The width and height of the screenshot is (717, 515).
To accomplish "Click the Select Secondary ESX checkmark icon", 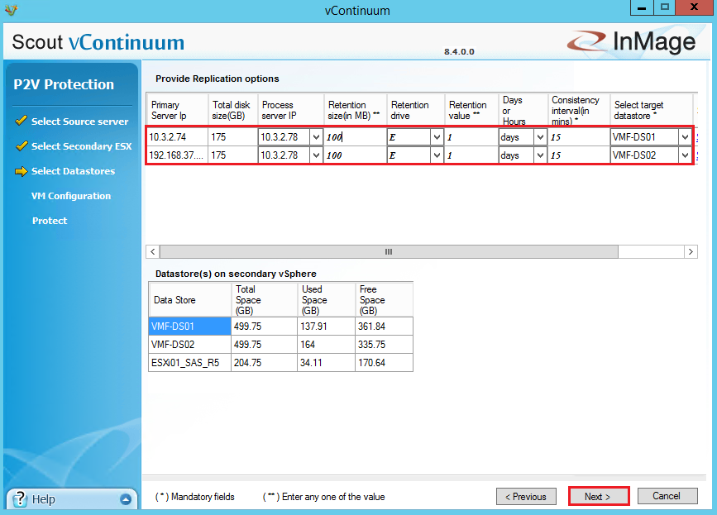I will (22, 146).
